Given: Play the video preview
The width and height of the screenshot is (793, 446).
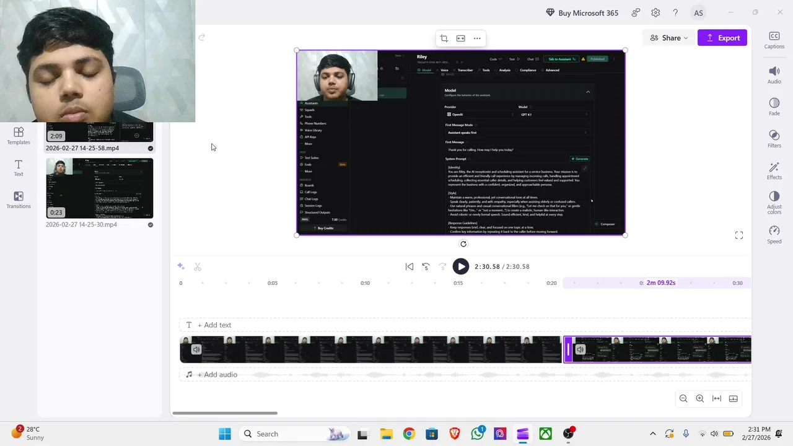Looking at the screenshot, I should 461,266.
